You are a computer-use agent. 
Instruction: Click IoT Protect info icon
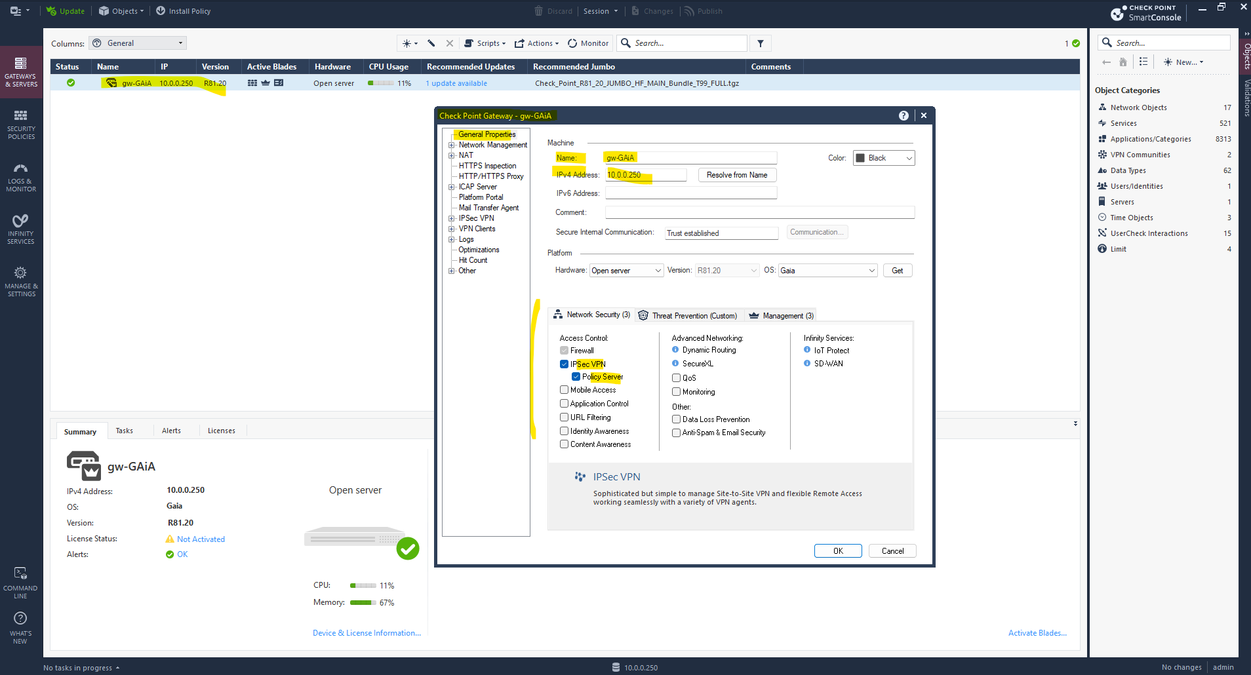807,350
